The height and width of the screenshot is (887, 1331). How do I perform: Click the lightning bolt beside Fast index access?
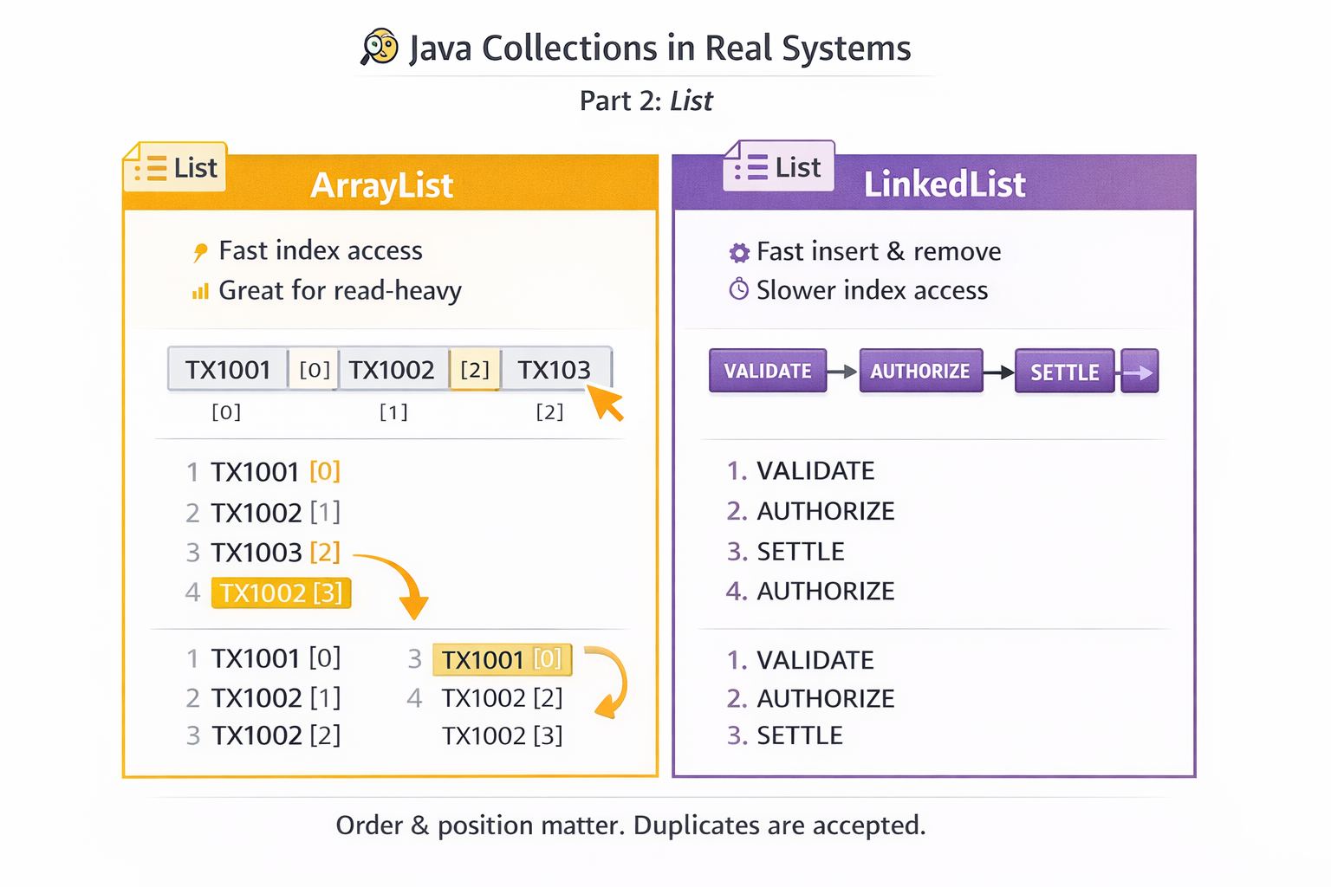[200, 250]
